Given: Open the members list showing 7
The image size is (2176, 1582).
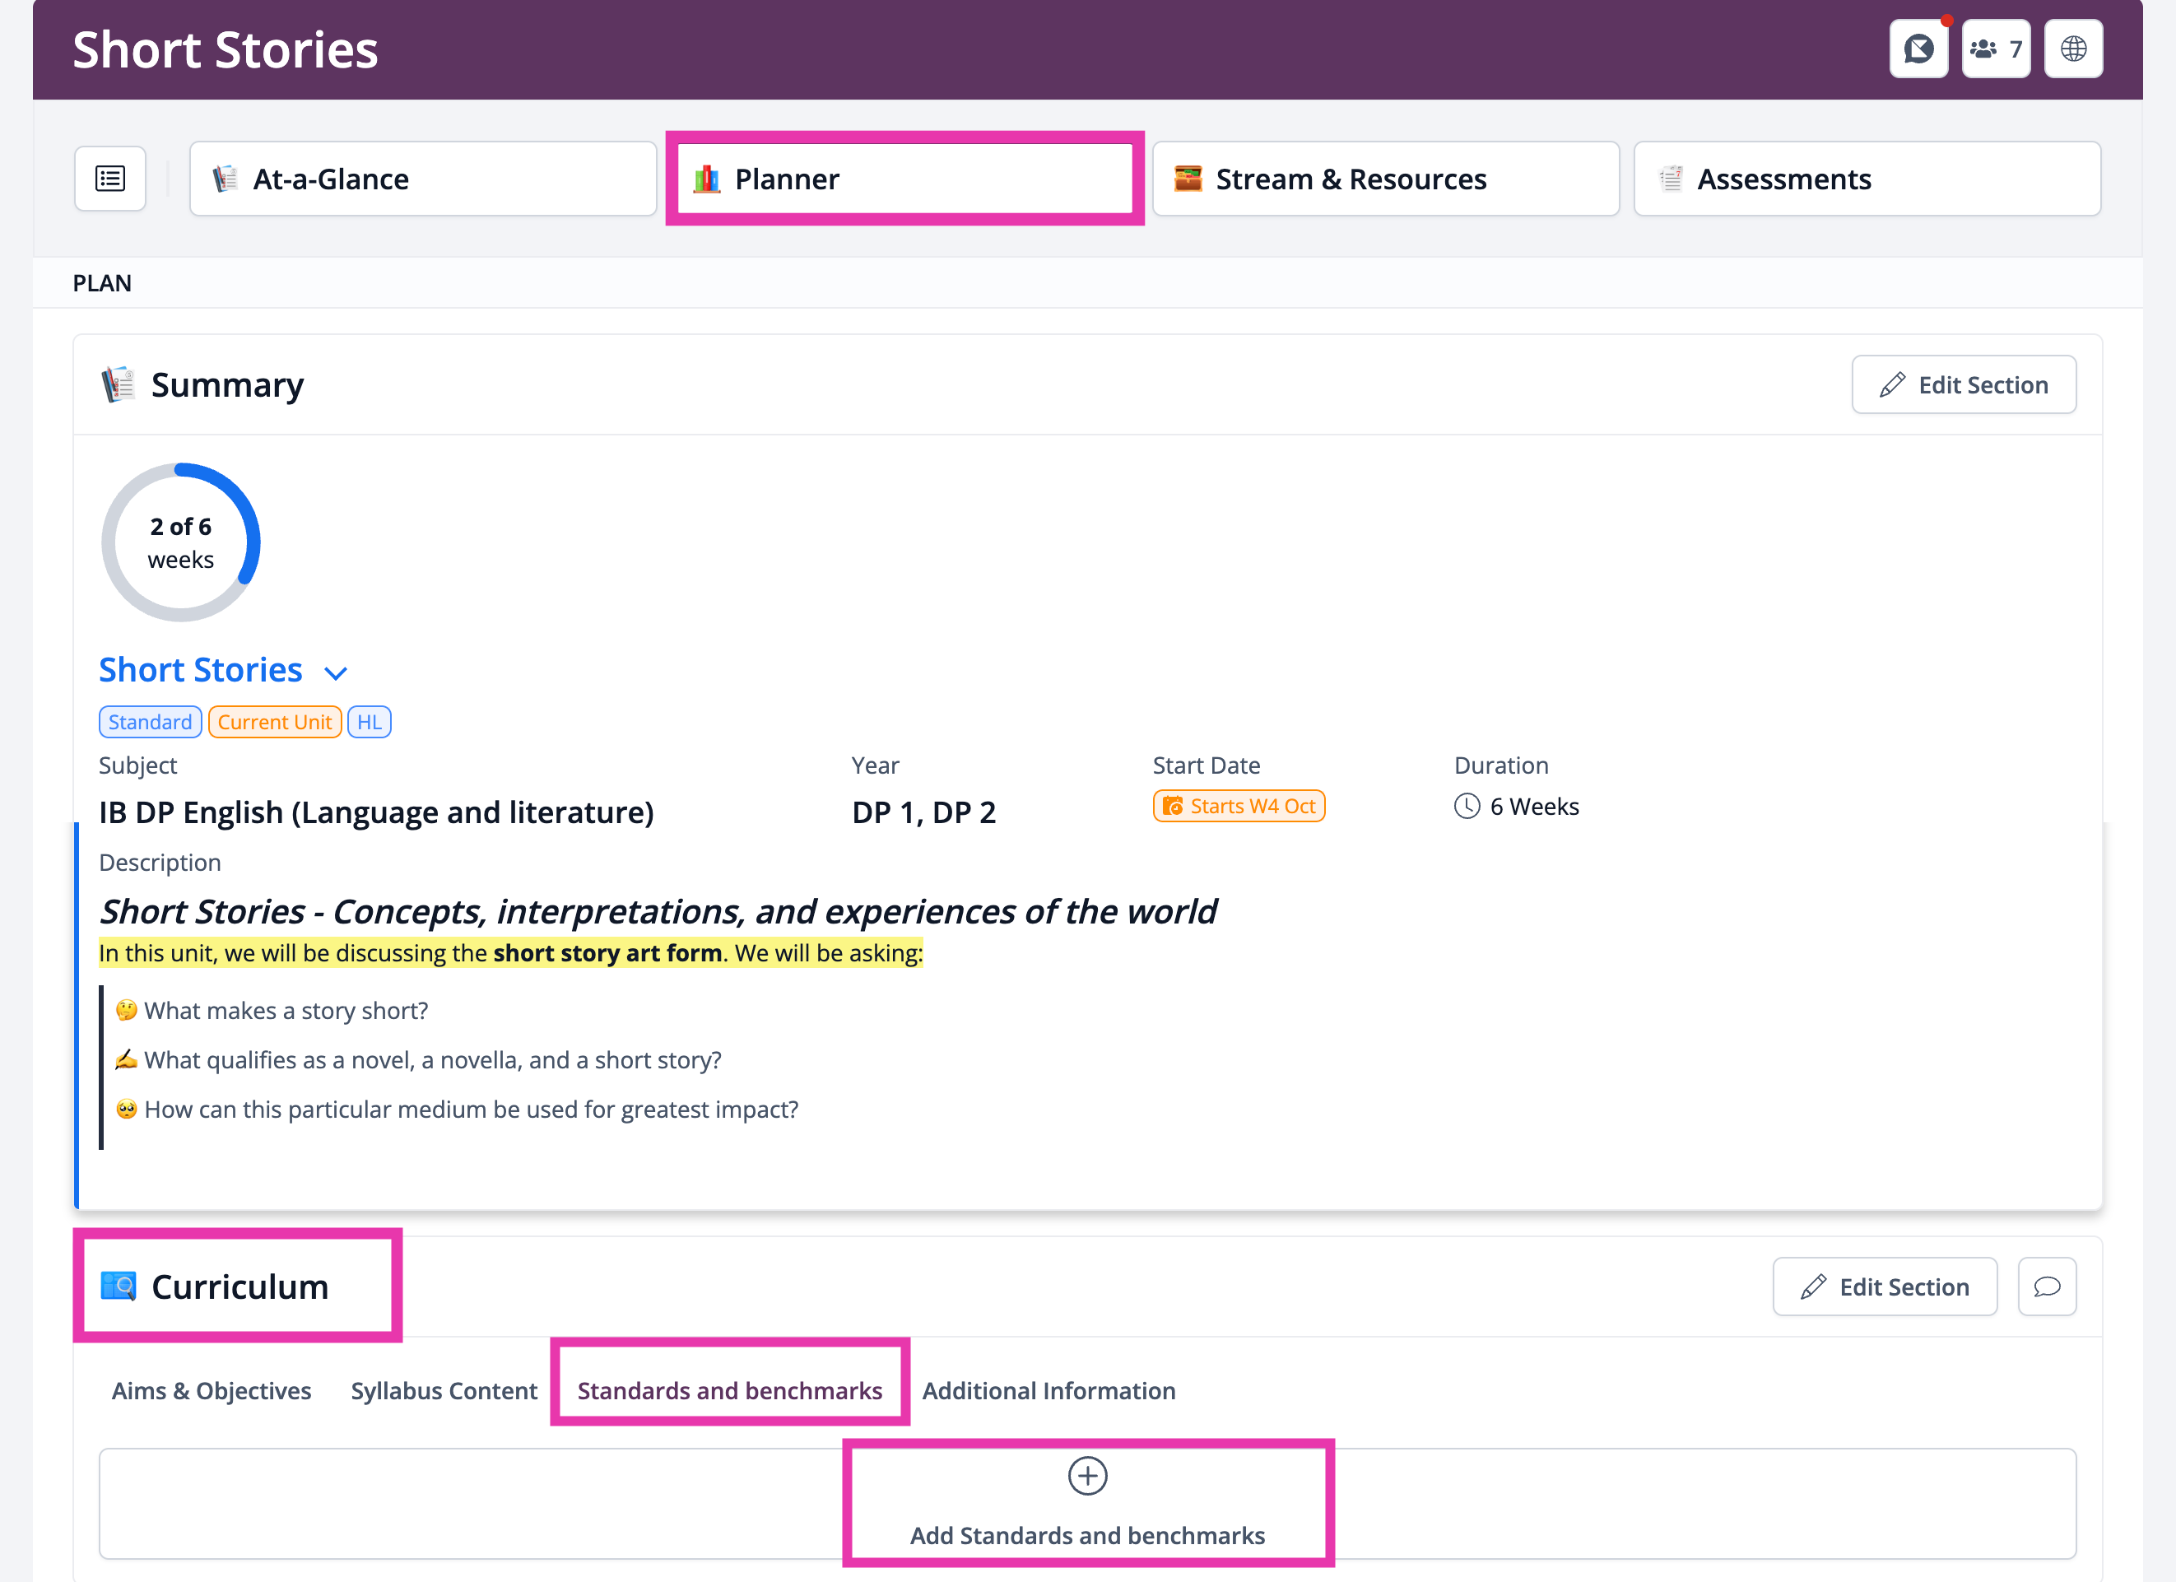Looking at the screenshot, I should (x=1996, y=49).
